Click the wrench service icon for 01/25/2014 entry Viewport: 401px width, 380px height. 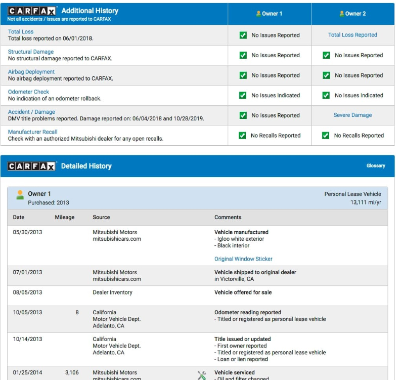[201, 375]
